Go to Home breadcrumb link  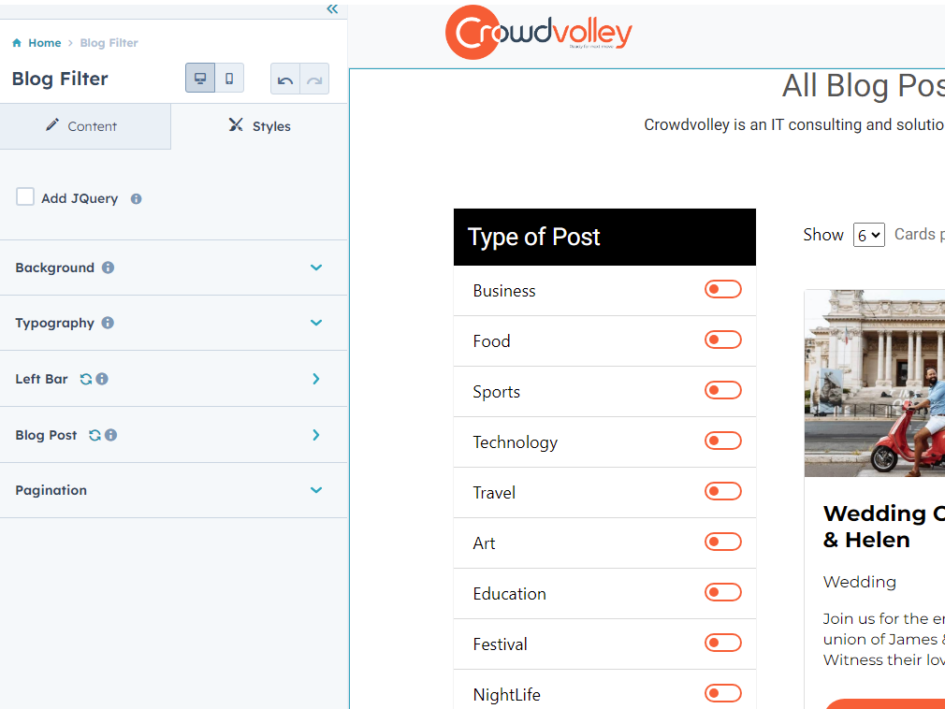pos(44,43)
